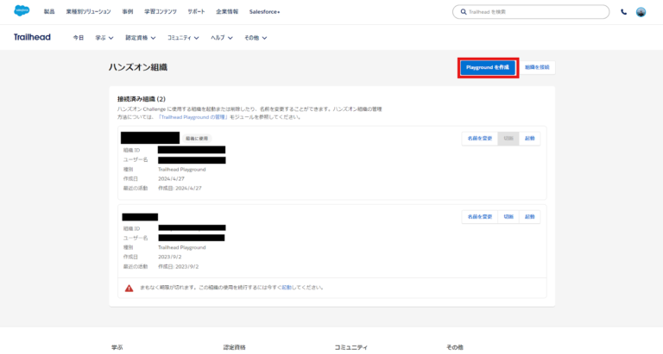Click the red expiry warning icon
663x354 pixels.
pos(129,287)
